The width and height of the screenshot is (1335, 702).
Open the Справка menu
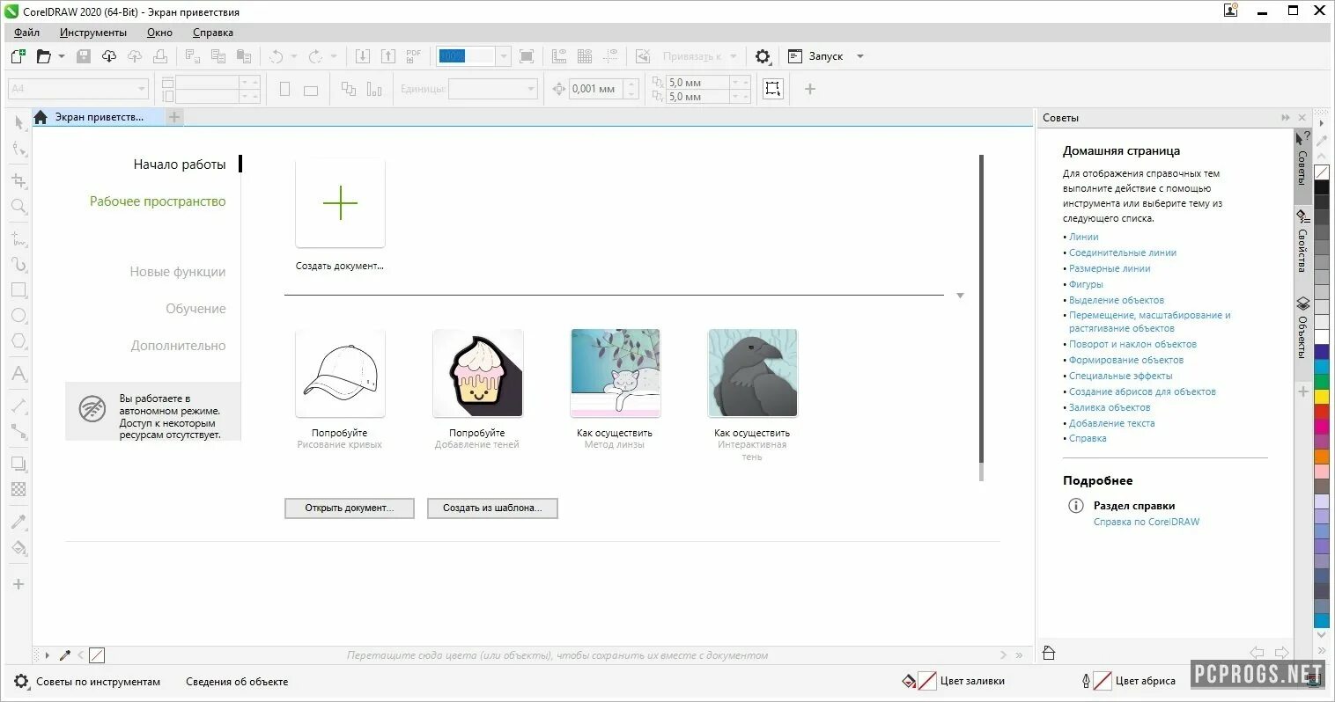point(213,33)
